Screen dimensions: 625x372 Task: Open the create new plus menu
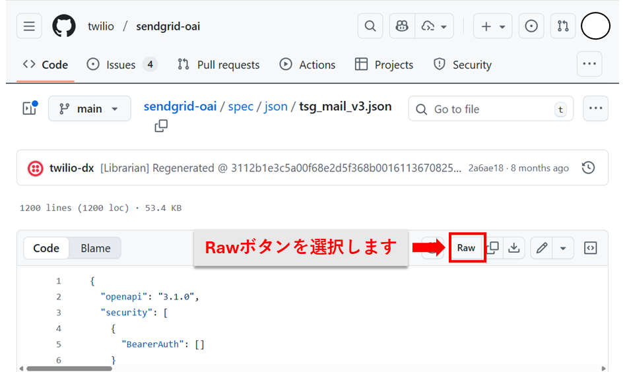(492, 26)
